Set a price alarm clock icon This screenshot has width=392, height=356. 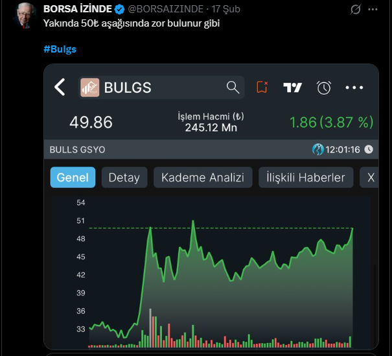324,88
